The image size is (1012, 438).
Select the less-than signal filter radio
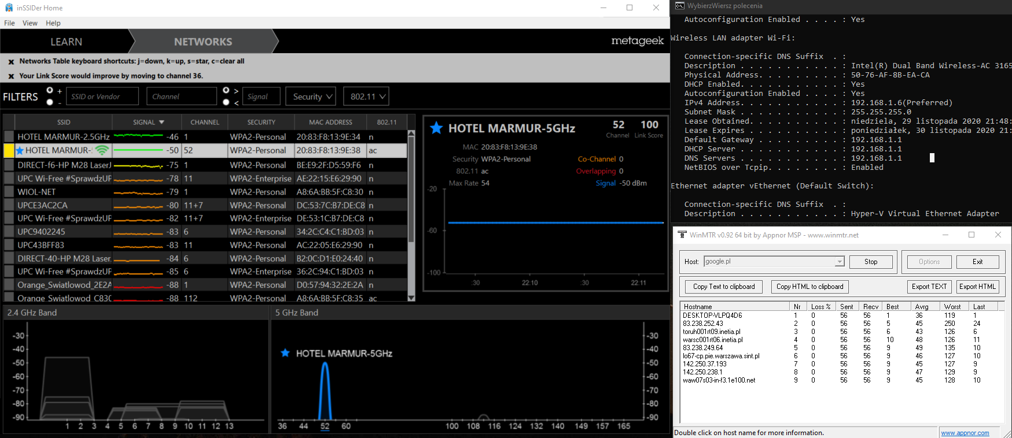[226, 102]
